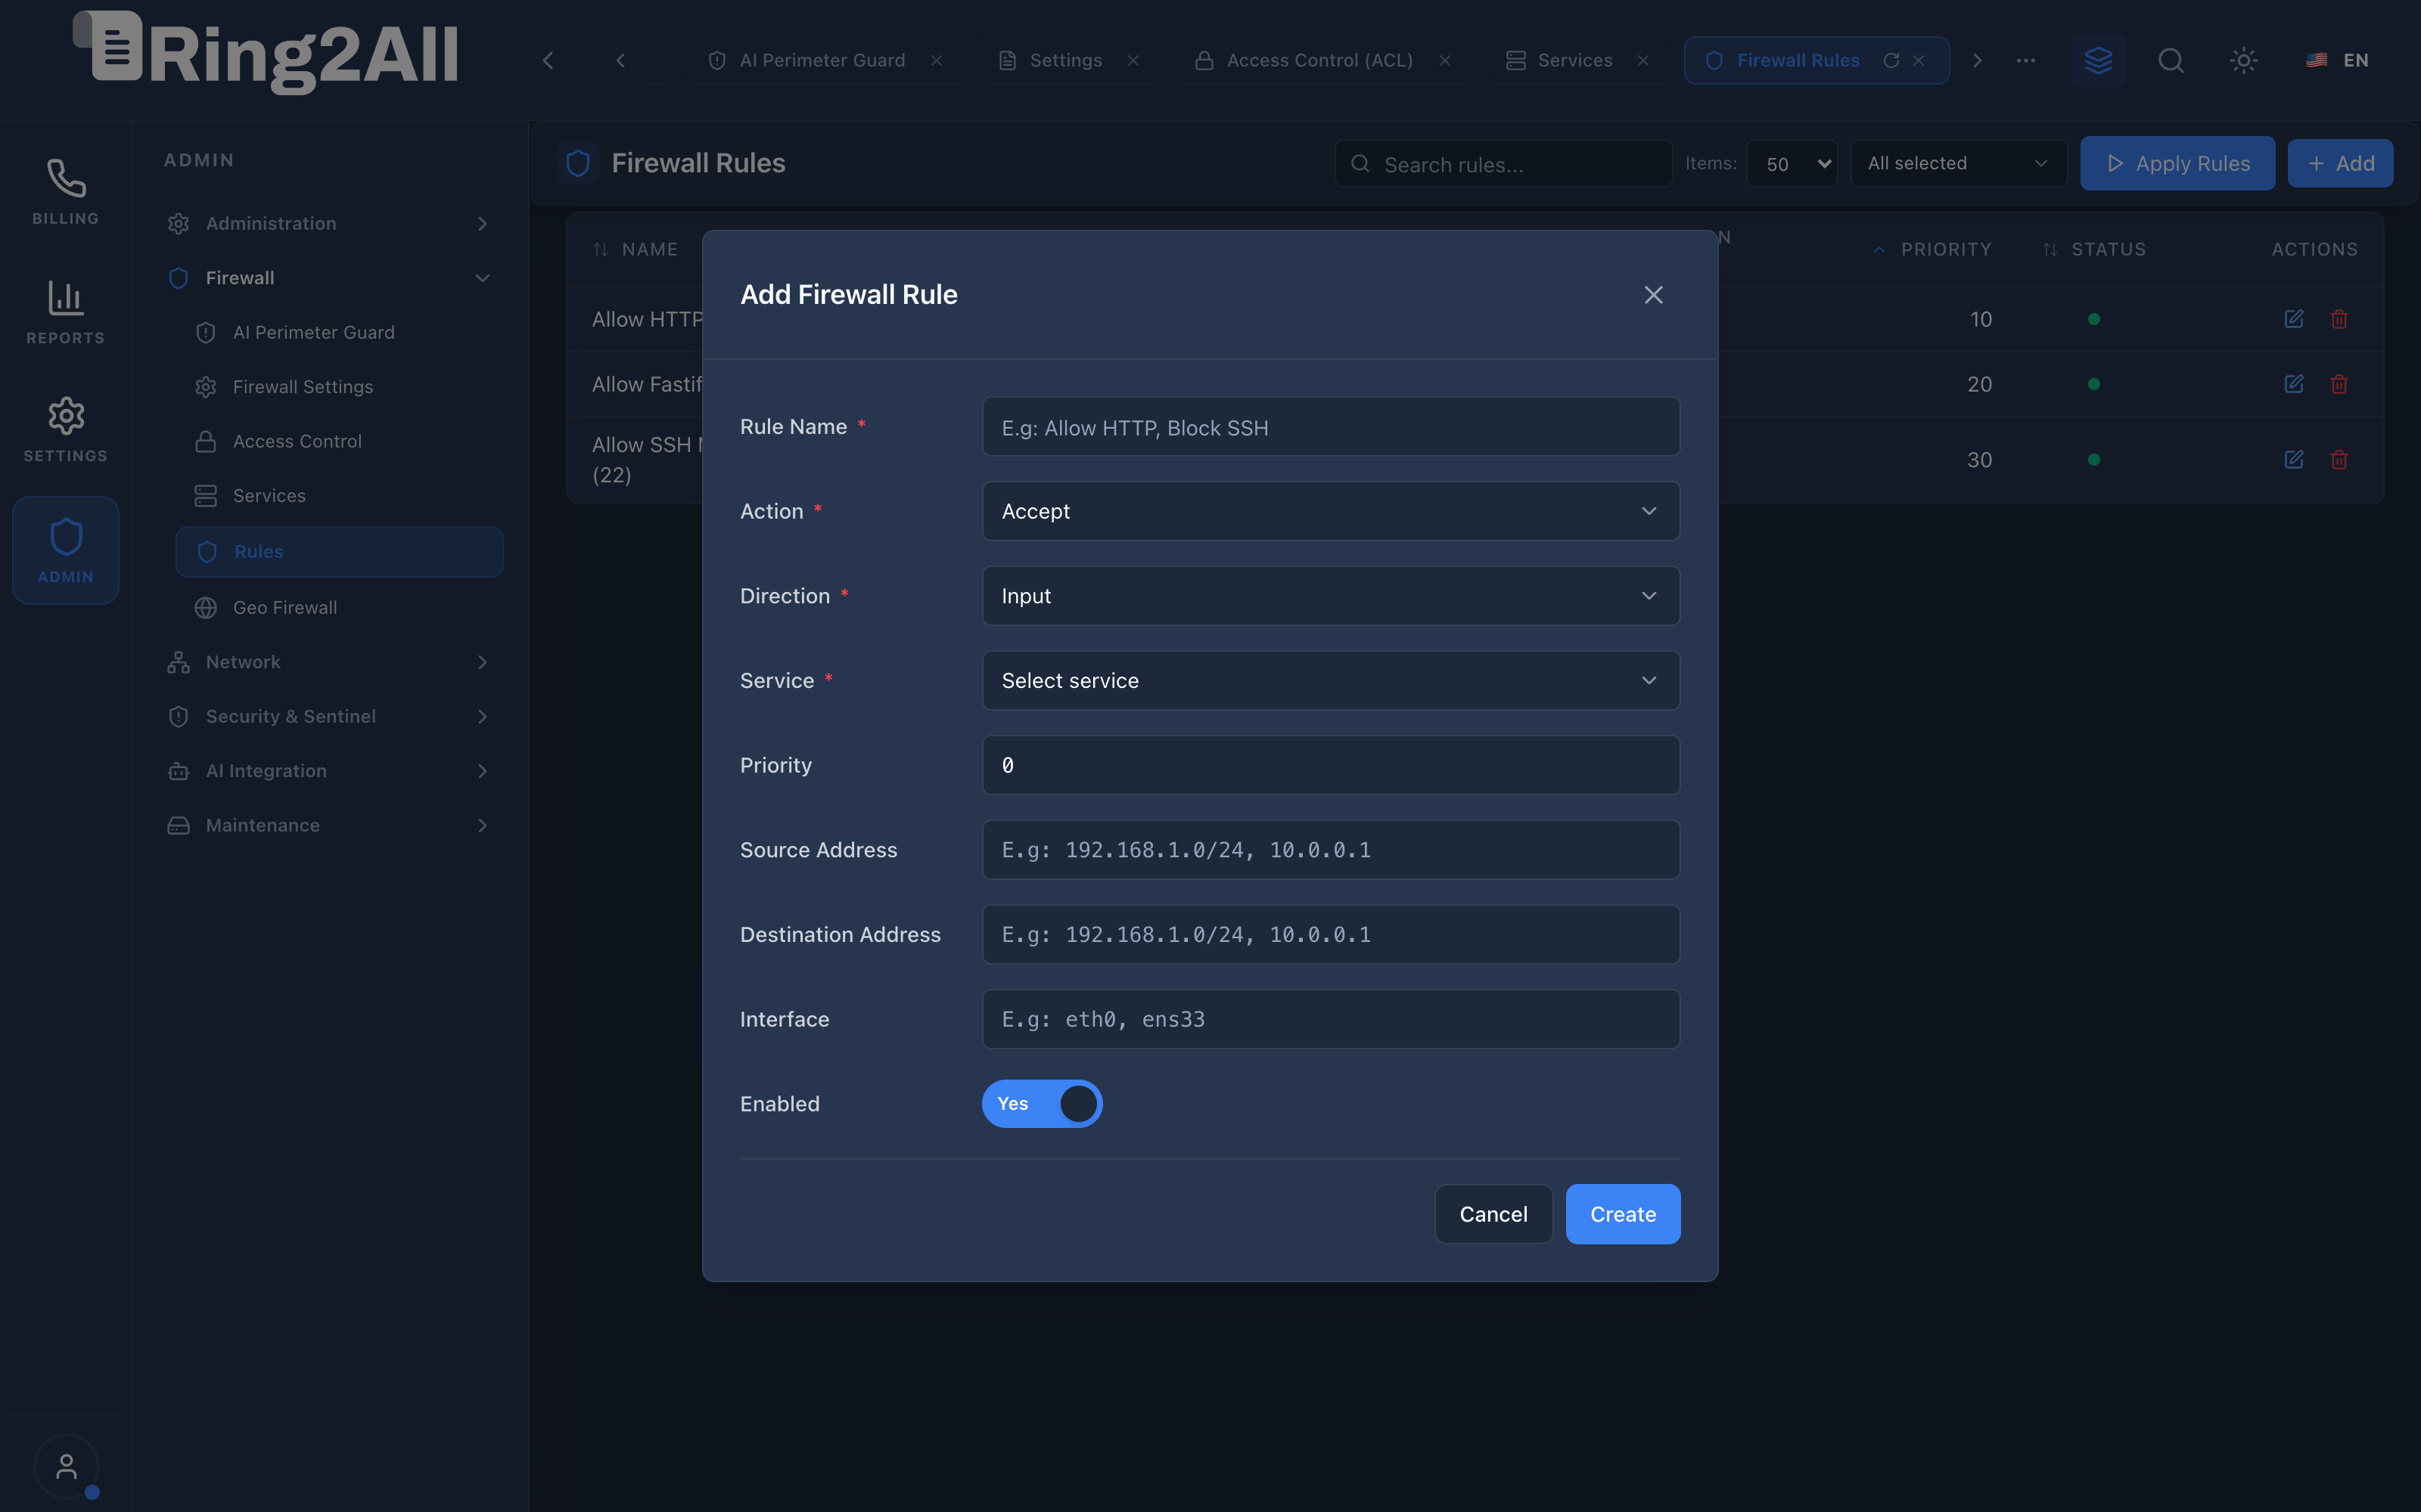Image resolution: width=2421 pixels, height=1512 pixels.
Task: Toggle the Enabled switch off
Action: 1042,1104
